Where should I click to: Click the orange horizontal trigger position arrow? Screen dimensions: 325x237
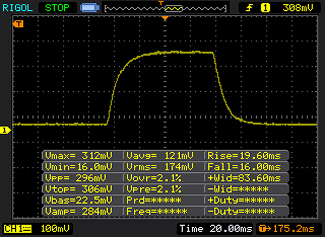click(x=165, y=18)
